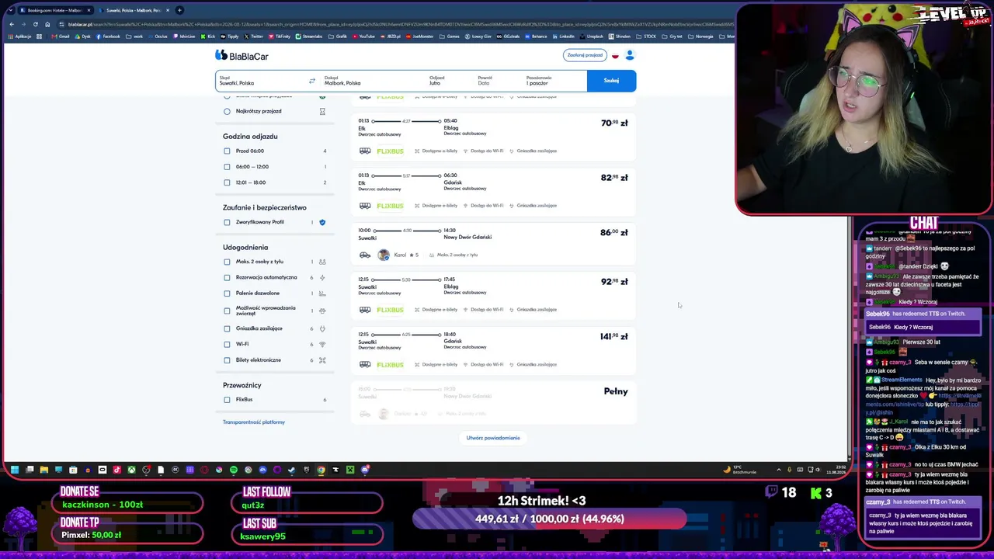Open the Grafik bookmarks folder

coord(339,36)
